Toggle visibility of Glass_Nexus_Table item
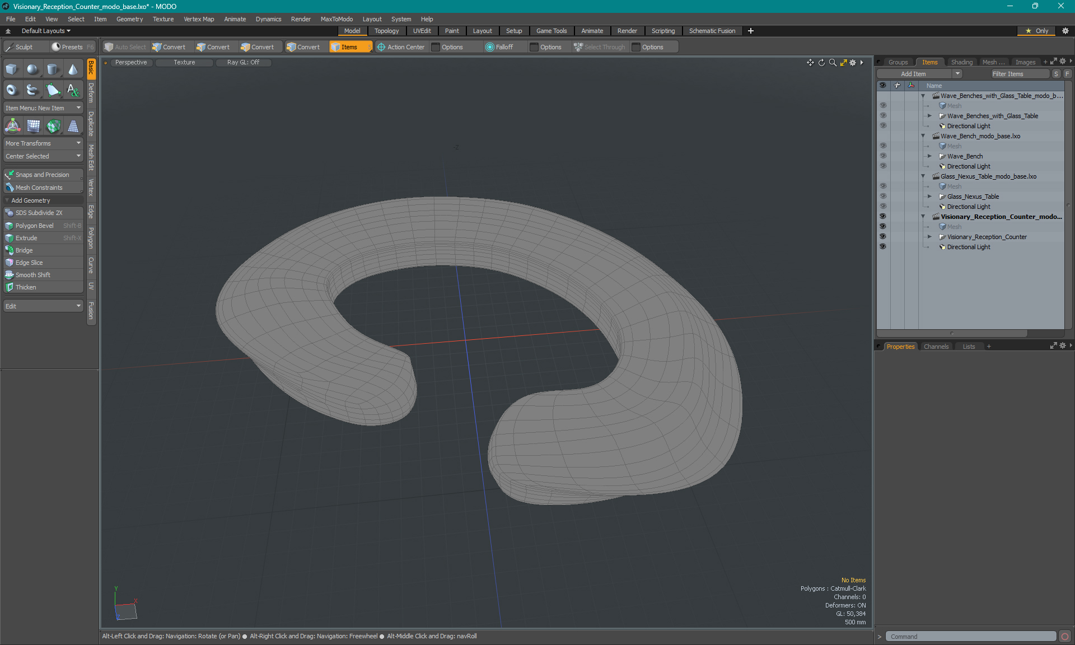 click(883, 197)
